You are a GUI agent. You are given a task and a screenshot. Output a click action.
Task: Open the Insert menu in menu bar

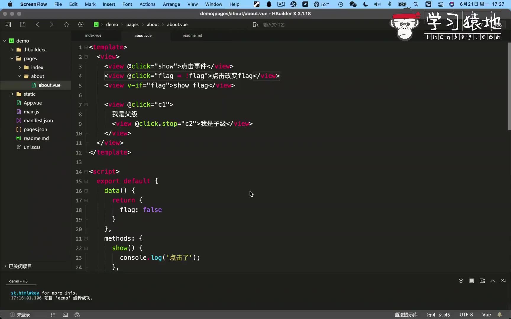coord(109,4)
